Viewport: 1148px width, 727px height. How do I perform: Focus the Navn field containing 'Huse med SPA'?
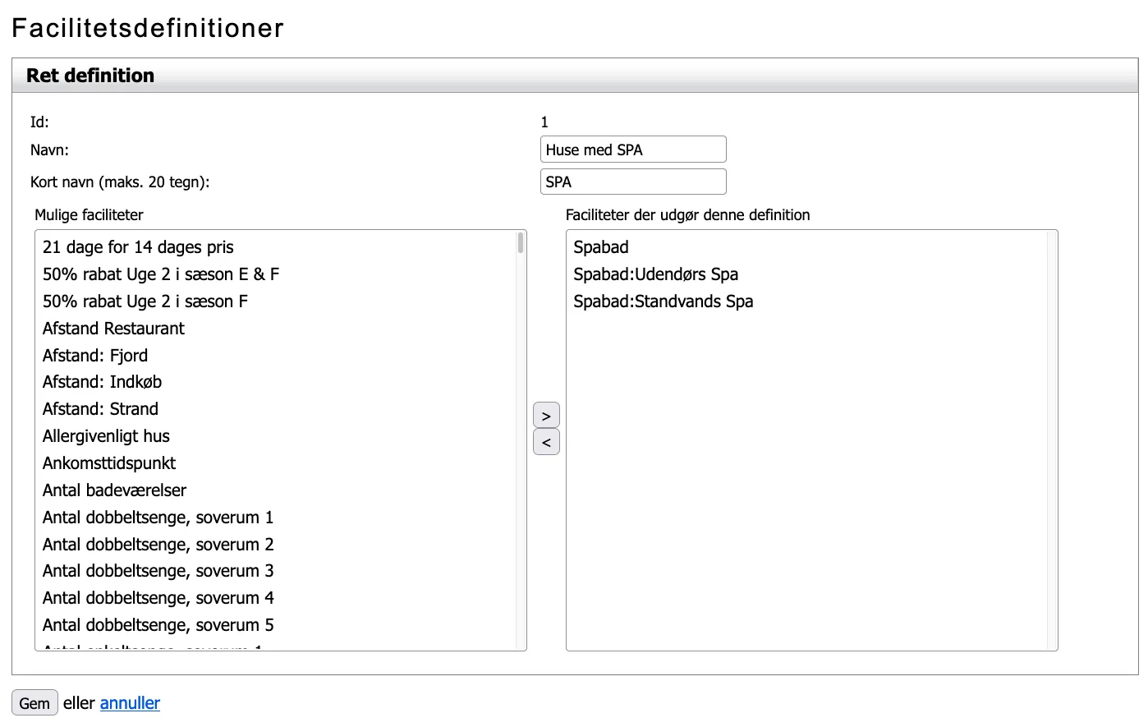click(633, 150)
